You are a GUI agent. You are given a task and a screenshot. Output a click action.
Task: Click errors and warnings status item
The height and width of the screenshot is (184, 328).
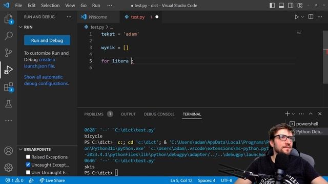[14, 180]
